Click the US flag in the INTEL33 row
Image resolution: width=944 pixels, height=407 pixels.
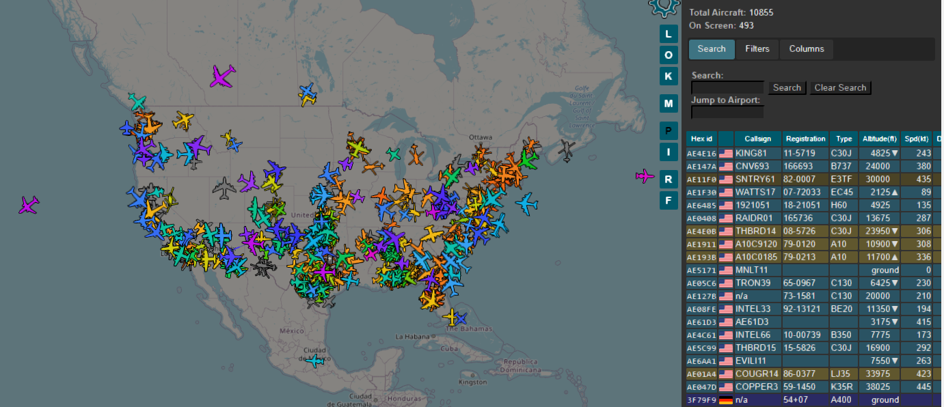tap(725, 309)
